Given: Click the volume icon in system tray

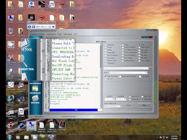Looking at the screenshot, I should click(x=167, y=138).
